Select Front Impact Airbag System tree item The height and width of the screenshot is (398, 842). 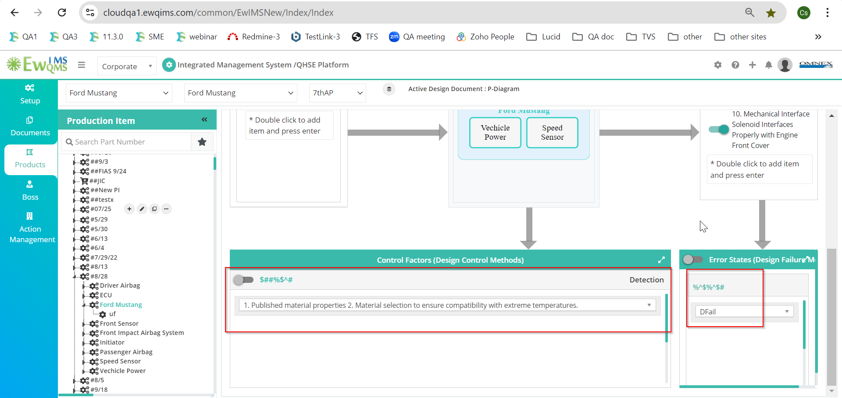point(142,333)
